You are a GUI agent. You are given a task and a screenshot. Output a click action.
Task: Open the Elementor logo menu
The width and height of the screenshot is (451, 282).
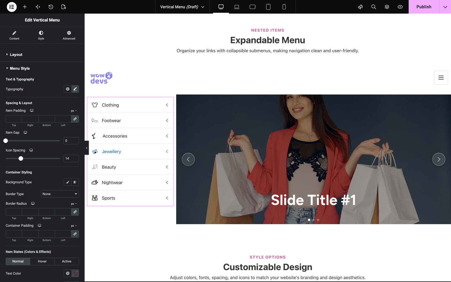click(x=12, y=7)
